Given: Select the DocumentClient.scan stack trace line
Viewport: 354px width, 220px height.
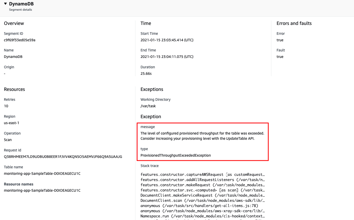Looking at the screenshot, I should (x=203, y=201).
